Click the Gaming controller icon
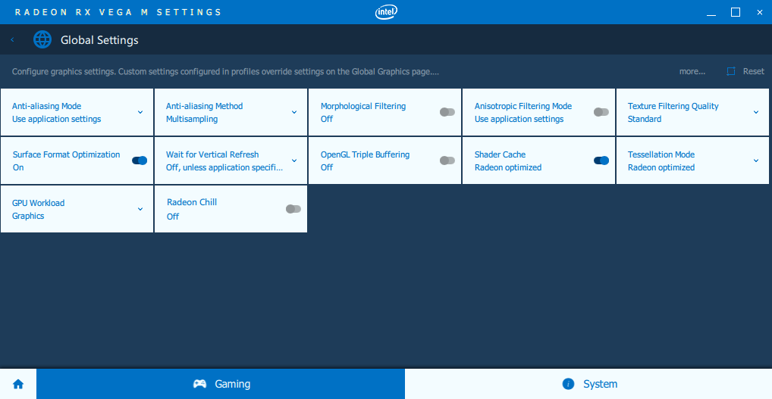 pos(199,384)
